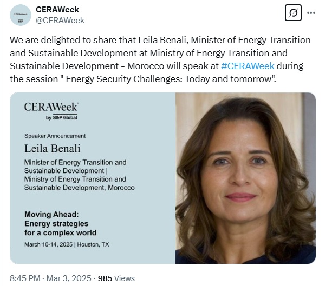Click the "Speaker Announcement" label in the card

tap(55, 136)
